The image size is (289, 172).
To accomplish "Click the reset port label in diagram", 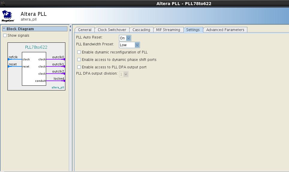I will [x=13, y=64].
